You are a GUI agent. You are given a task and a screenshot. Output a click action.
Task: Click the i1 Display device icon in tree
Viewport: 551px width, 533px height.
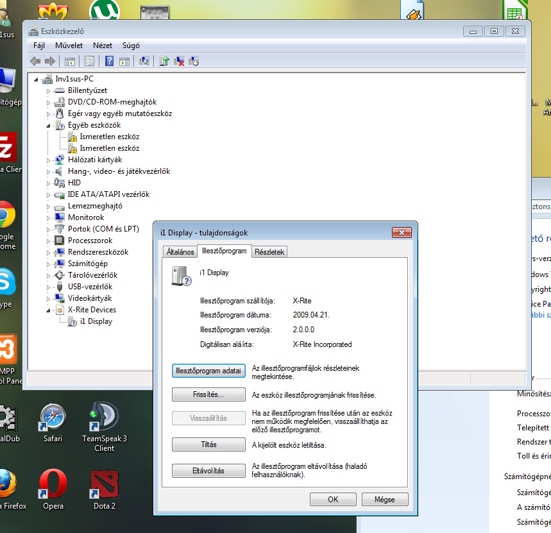coord(72,321)
